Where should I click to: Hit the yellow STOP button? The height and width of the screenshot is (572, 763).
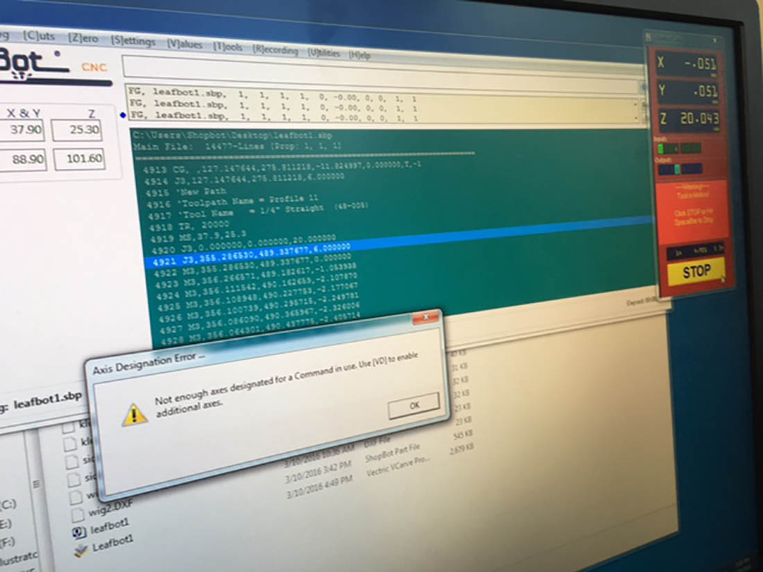point(696,271)
